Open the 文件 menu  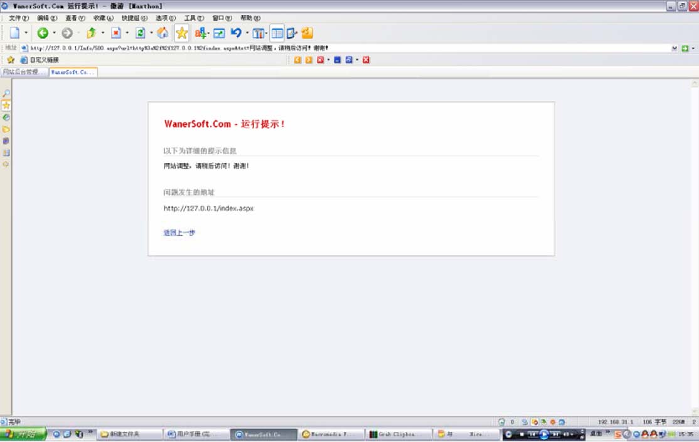click(x=19, y=18)
